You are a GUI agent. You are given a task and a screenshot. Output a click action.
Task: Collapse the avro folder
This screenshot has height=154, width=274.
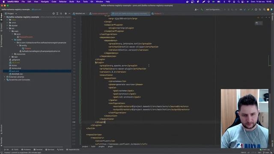(12, 34)
